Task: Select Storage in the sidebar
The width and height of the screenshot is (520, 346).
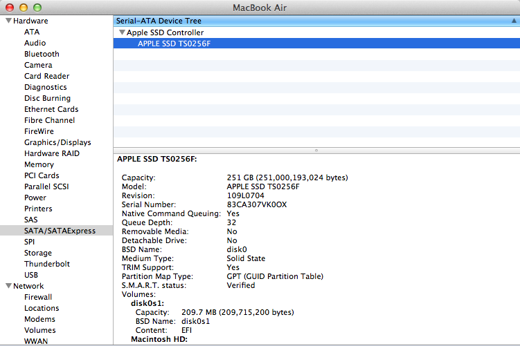Action: point(38,253)
